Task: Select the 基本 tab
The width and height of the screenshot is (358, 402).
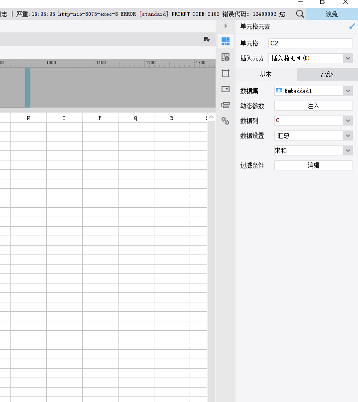Action: (266, 74)
